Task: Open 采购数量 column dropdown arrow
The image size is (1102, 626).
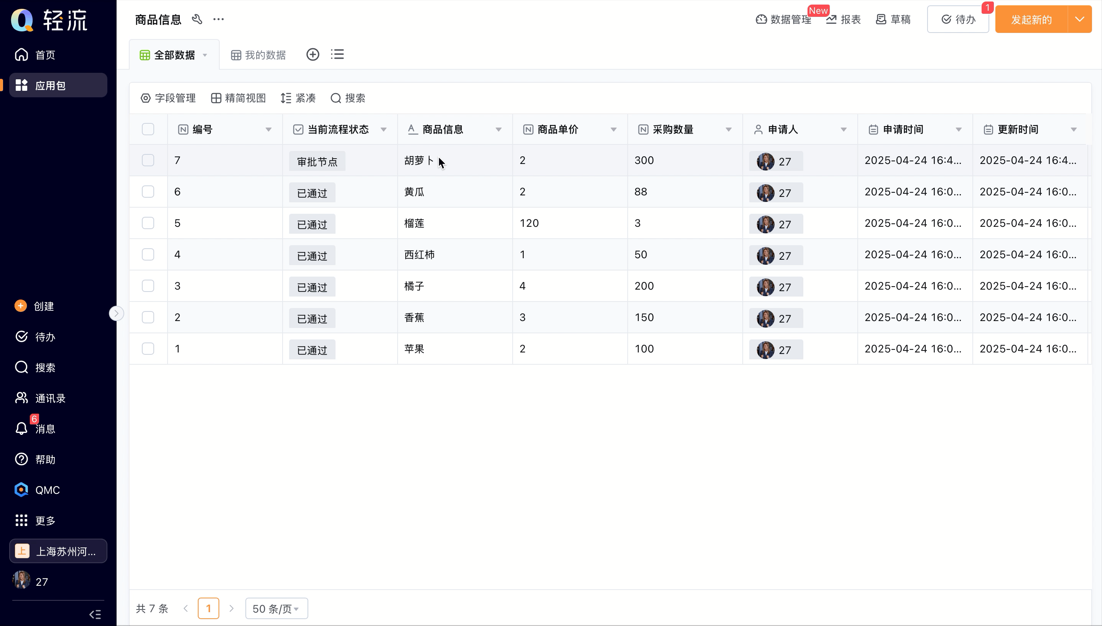Action: [729, 130]
